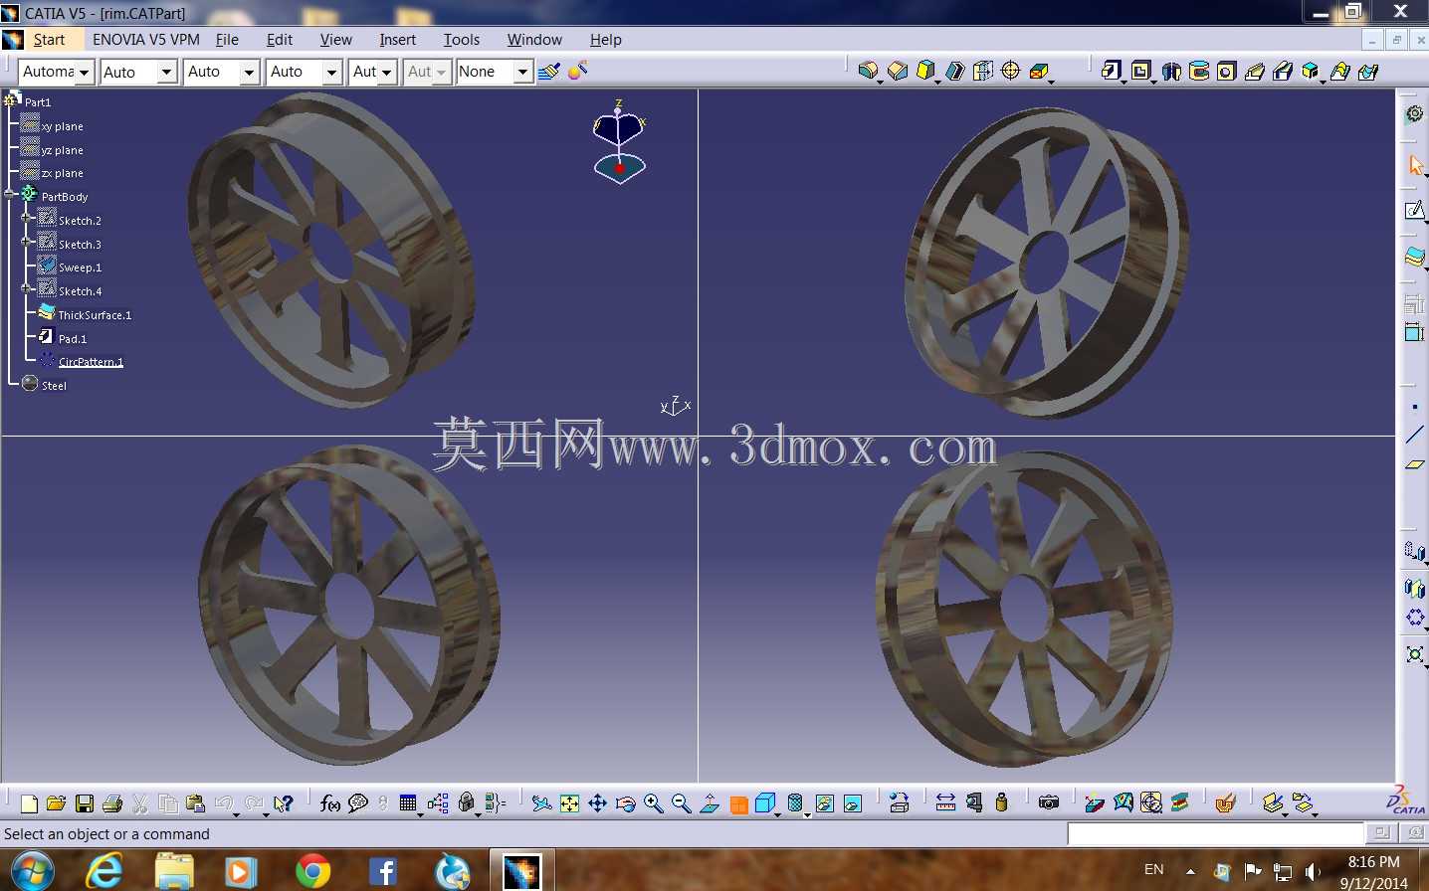The width and height of the screenshot is (1429, 891).
Task: Select the Pan tool icon
Action: pos(597,803)
